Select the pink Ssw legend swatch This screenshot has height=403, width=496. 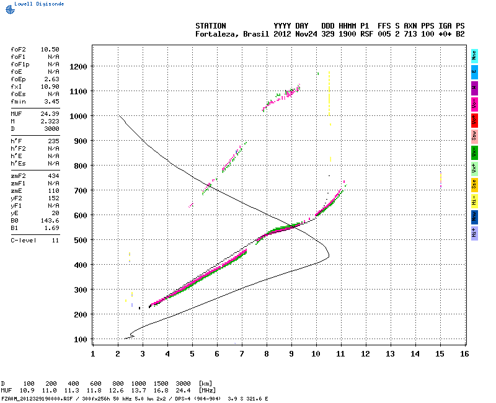(474, 136)
